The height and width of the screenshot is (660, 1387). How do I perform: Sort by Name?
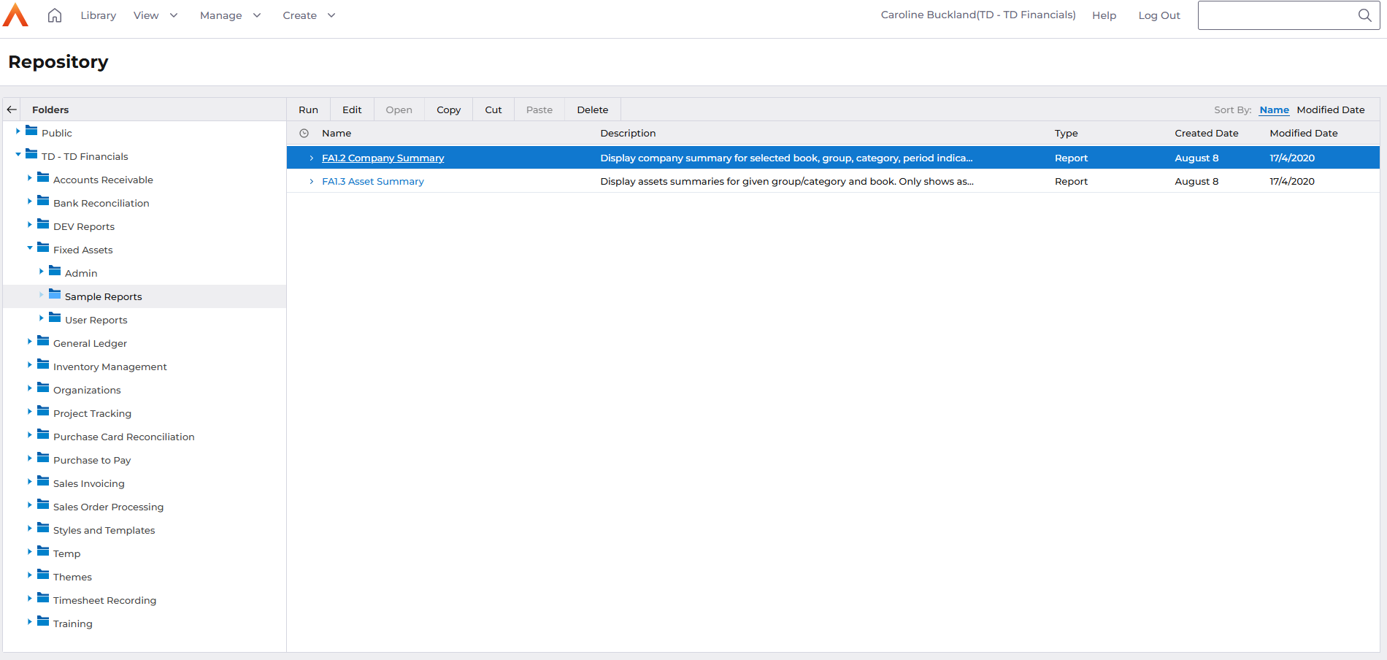[1275, 110]
